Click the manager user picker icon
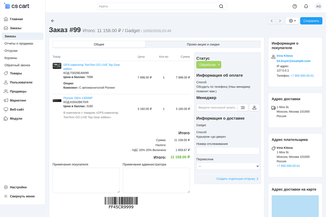Screen dimensions: 326x217 tap(254, 108)
